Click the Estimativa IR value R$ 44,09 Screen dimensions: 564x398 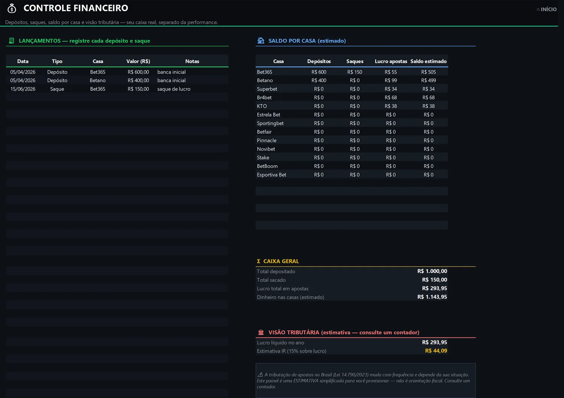[x=436, y=351]
